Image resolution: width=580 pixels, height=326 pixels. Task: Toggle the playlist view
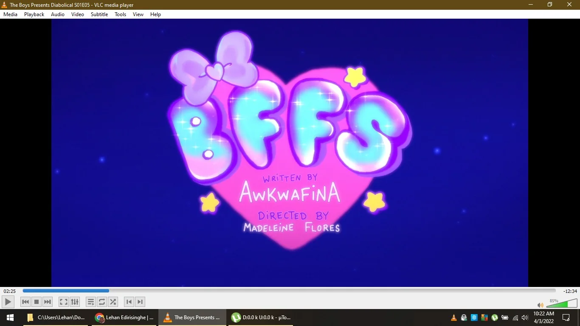(91, 302)
